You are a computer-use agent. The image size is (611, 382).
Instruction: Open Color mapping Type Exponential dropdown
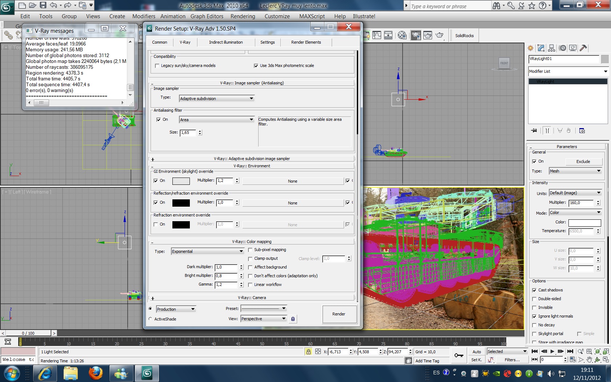pos(208,251)
